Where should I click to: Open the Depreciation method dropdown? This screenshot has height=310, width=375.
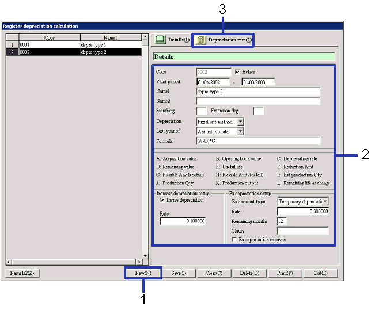click(240, 122)
